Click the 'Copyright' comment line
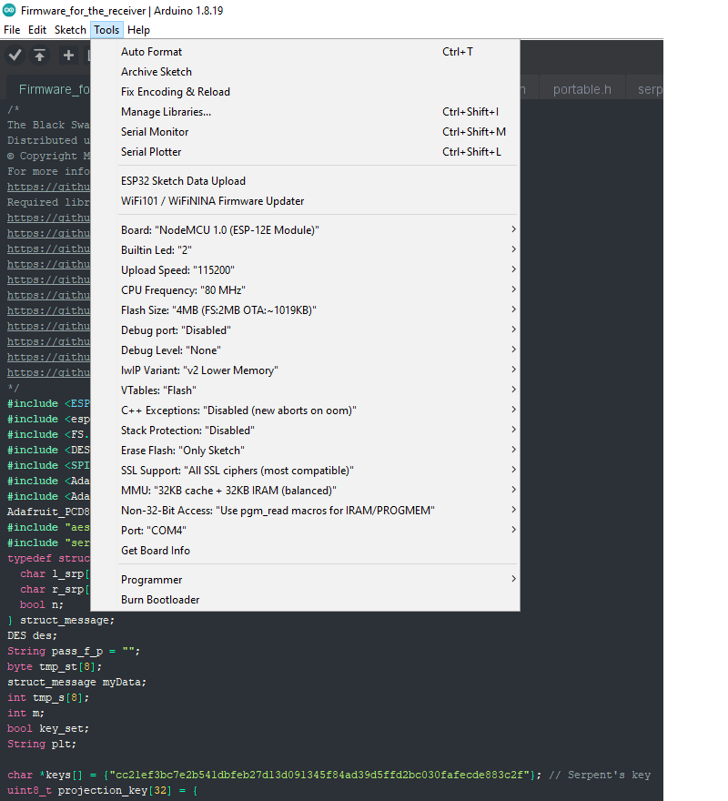The image size is (728, 801). pyautogui.click(x=48, y=156)
